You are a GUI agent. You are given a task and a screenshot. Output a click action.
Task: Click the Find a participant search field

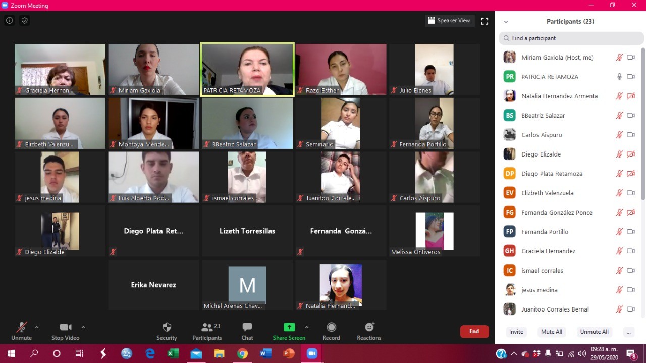[x=570, y=38]
